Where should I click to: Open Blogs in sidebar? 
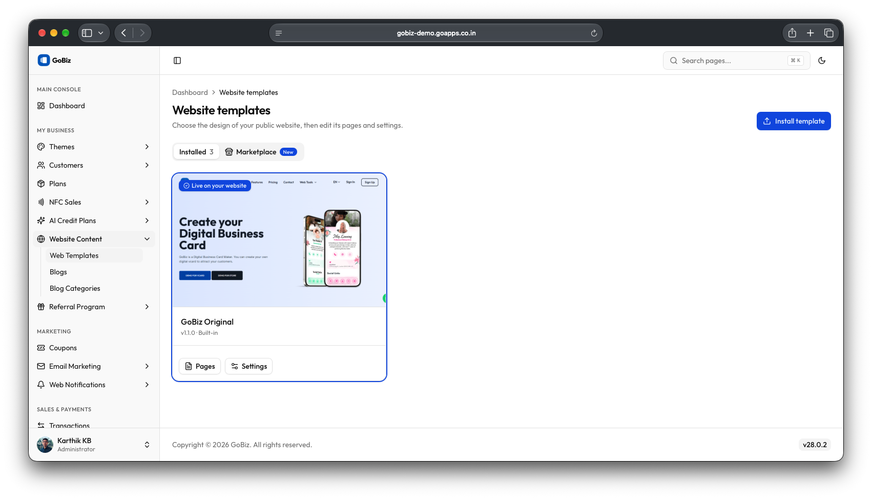click(94, 272)
